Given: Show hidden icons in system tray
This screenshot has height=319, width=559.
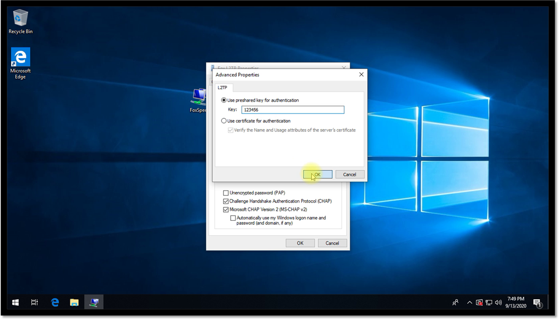Looking at the screenshot, I should 469,303.
